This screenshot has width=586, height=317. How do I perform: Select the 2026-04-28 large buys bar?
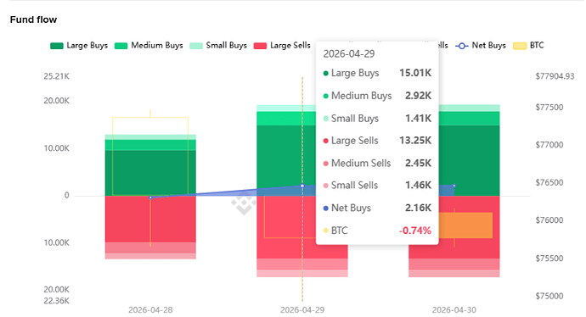pos(150,173)
